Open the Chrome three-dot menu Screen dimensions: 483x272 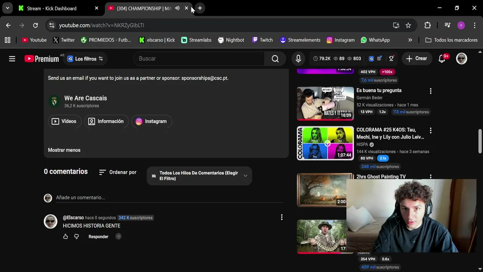[x=474, y=25]
